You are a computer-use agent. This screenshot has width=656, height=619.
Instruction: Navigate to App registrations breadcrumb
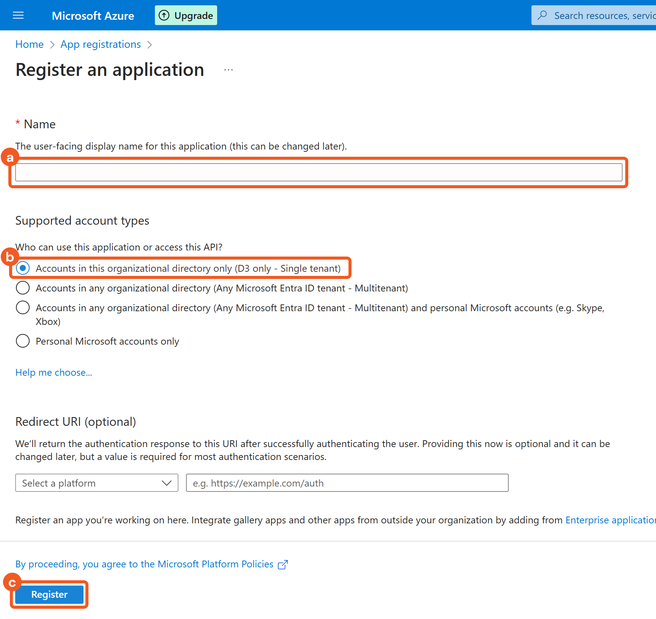[x=101, y=44]
